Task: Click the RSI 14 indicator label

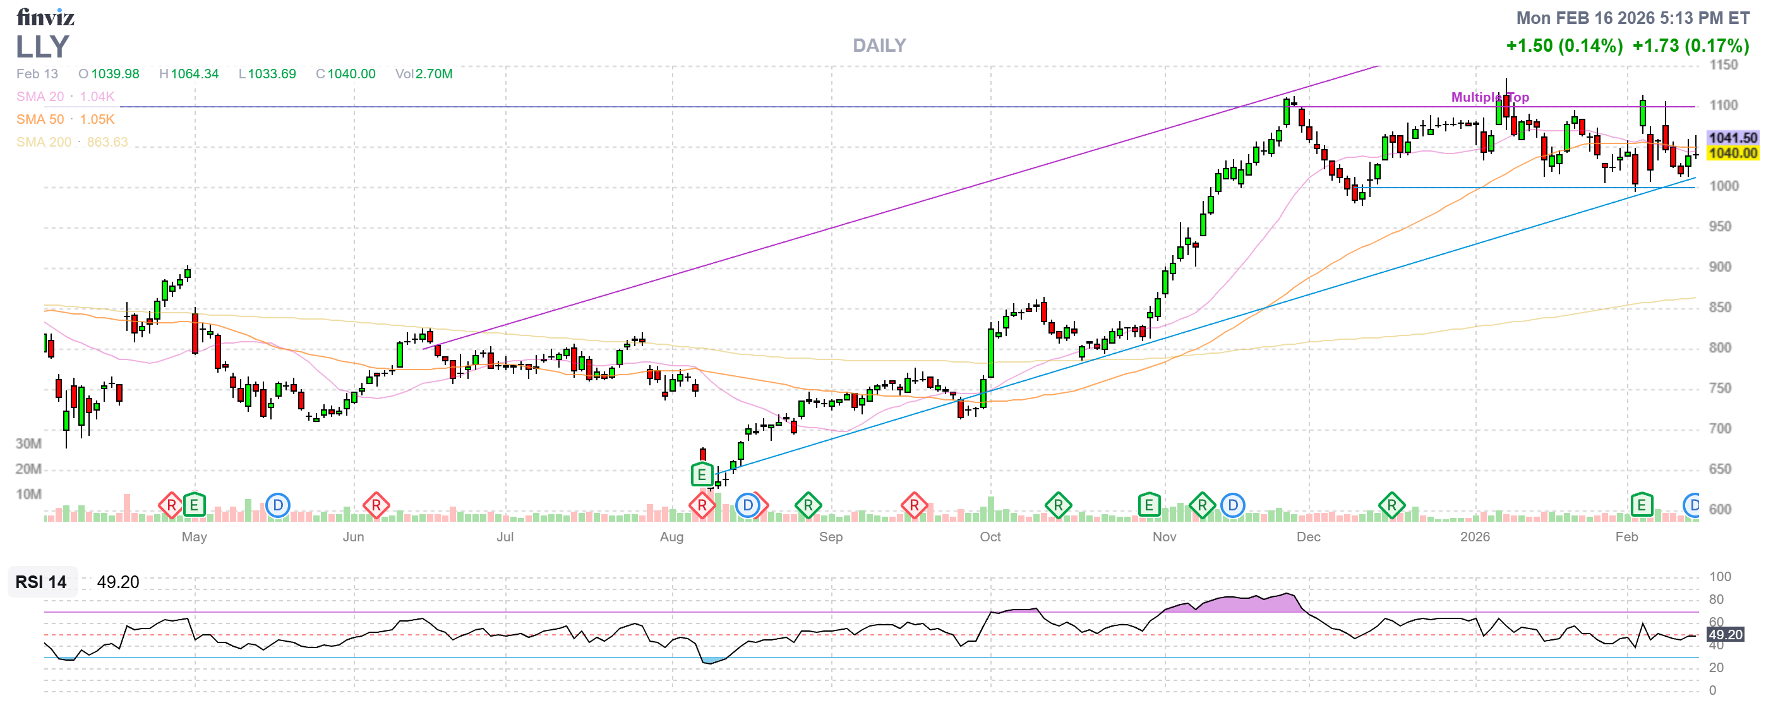Action: (41, 582)
